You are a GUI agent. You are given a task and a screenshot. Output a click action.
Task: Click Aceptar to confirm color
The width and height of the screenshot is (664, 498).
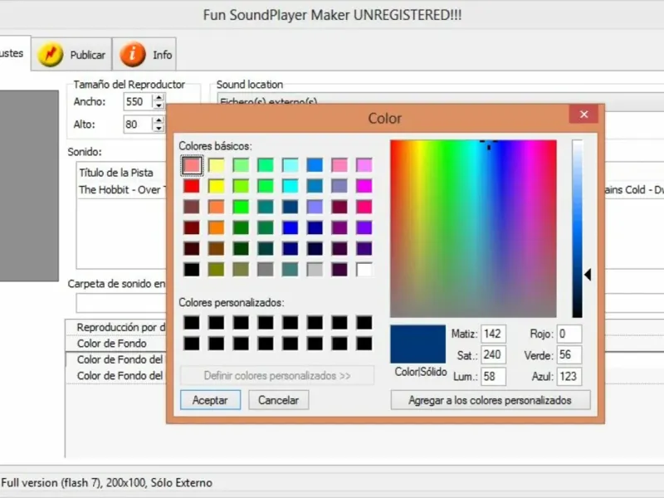click(x=211, y=400)
